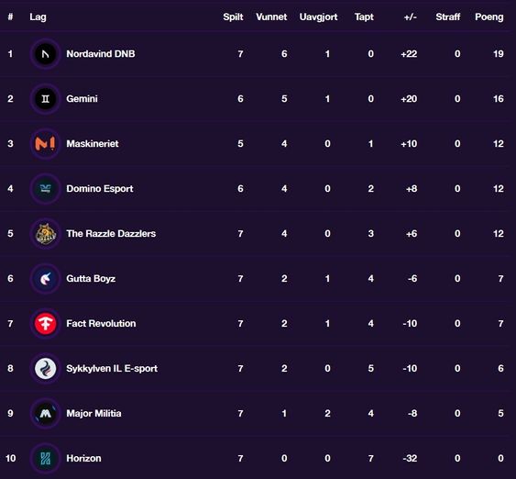Click the Domino Esport team logo
Screen dimensions: 516x479
[x=46, y=188]
